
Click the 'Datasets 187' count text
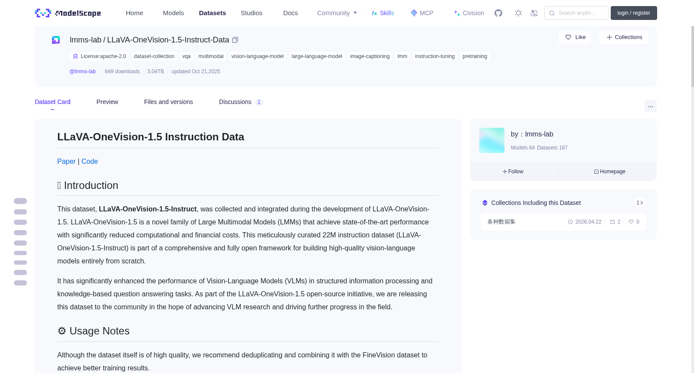point(552,148)
